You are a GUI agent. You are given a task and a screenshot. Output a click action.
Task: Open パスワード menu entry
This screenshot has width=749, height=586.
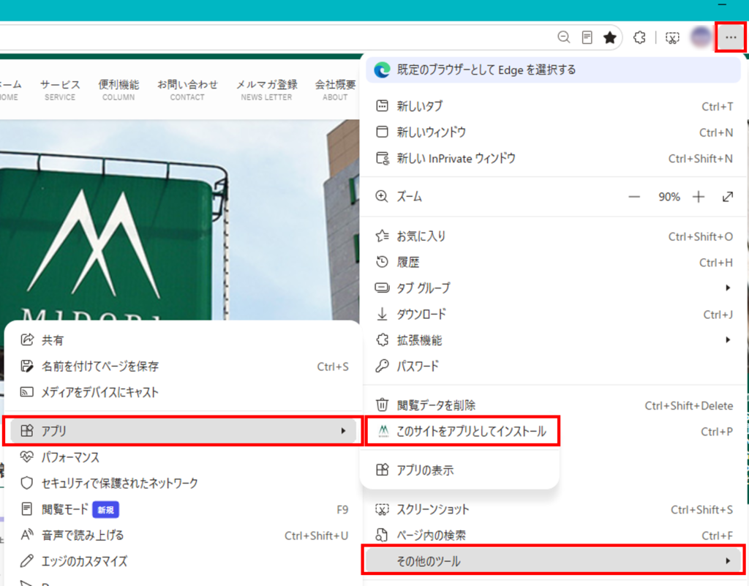click(554, 367)
